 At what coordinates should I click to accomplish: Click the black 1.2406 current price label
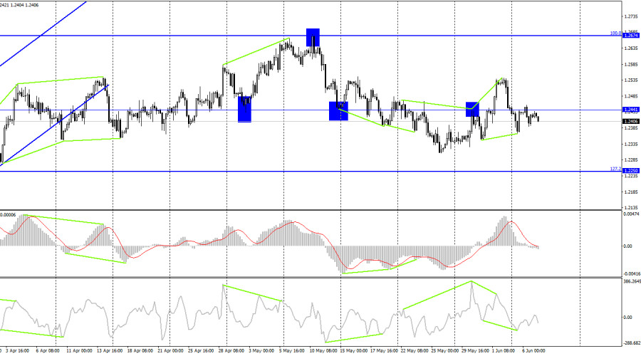[x=630, y=121]
